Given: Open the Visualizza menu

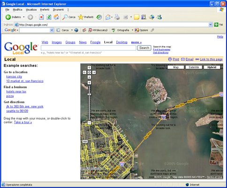Looking at the screenshot, I should pos(31,10).
